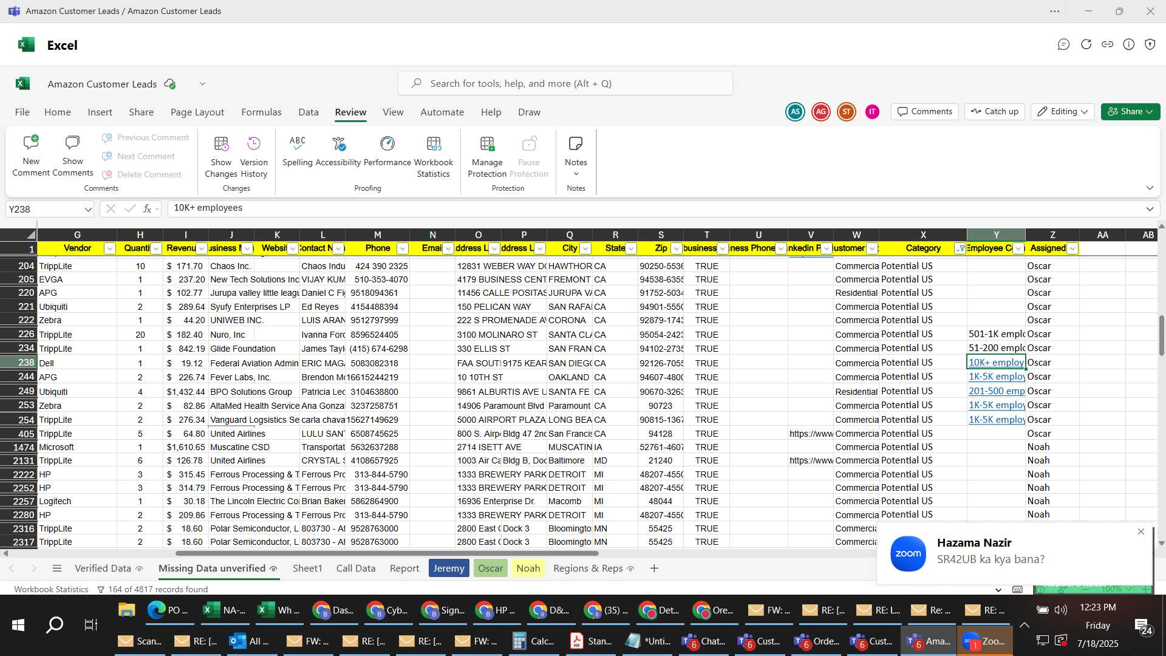Click the AS collaborator avatar

[x=795, y=112]
